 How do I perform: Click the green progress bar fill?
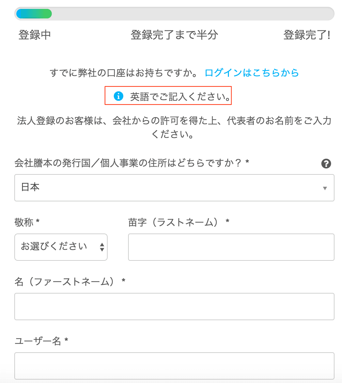pos(34,14)
